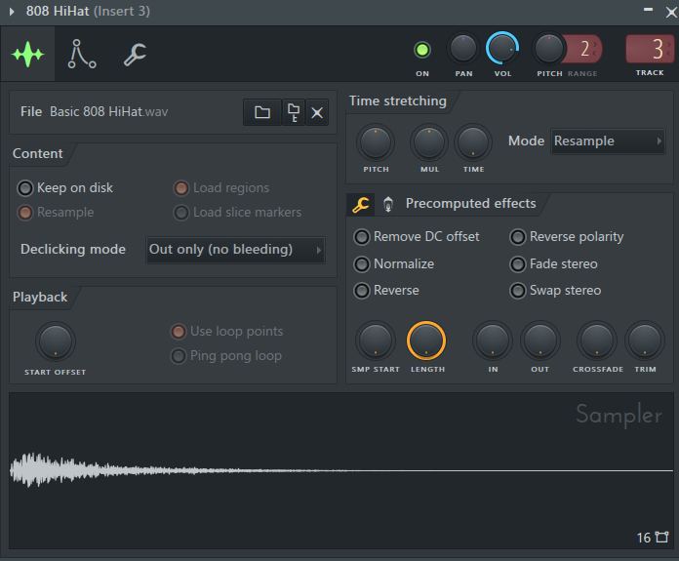The image size is (679, 561).
Task: Click the fade IN knob
Action: coord(493,341)
